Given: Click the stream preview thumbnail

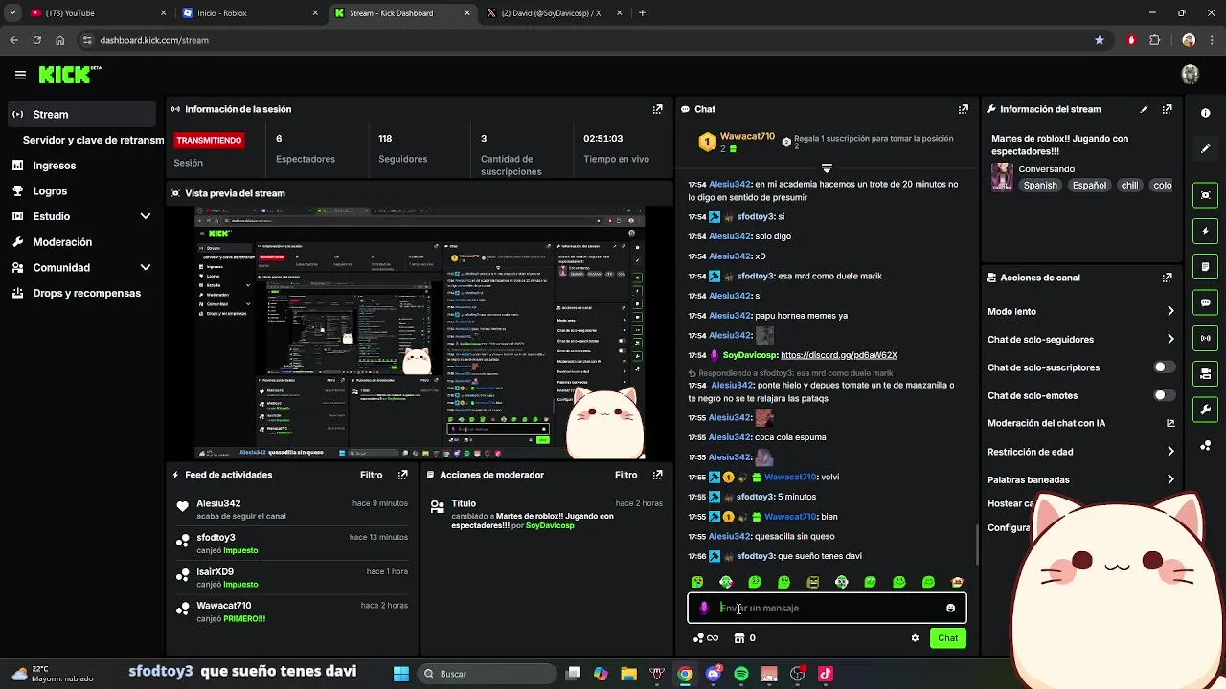Looking at the screenshot, I should point(420,333).
